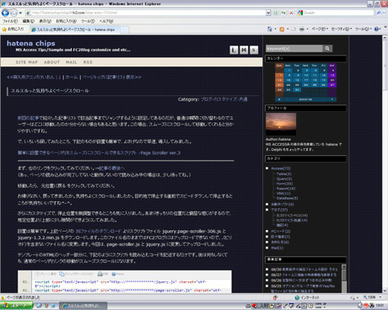
Task: Open the Favorites star button
Action: [x=13, y=29]
